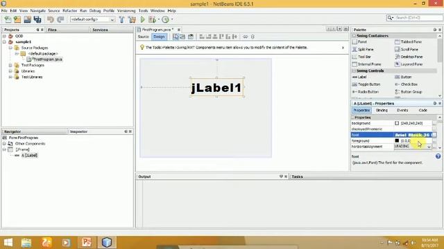
Task: Pick the Button component in Palette
Action: [403, 77]
